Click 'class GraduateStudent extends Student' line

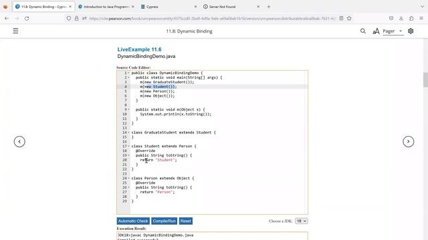point(173,133)
